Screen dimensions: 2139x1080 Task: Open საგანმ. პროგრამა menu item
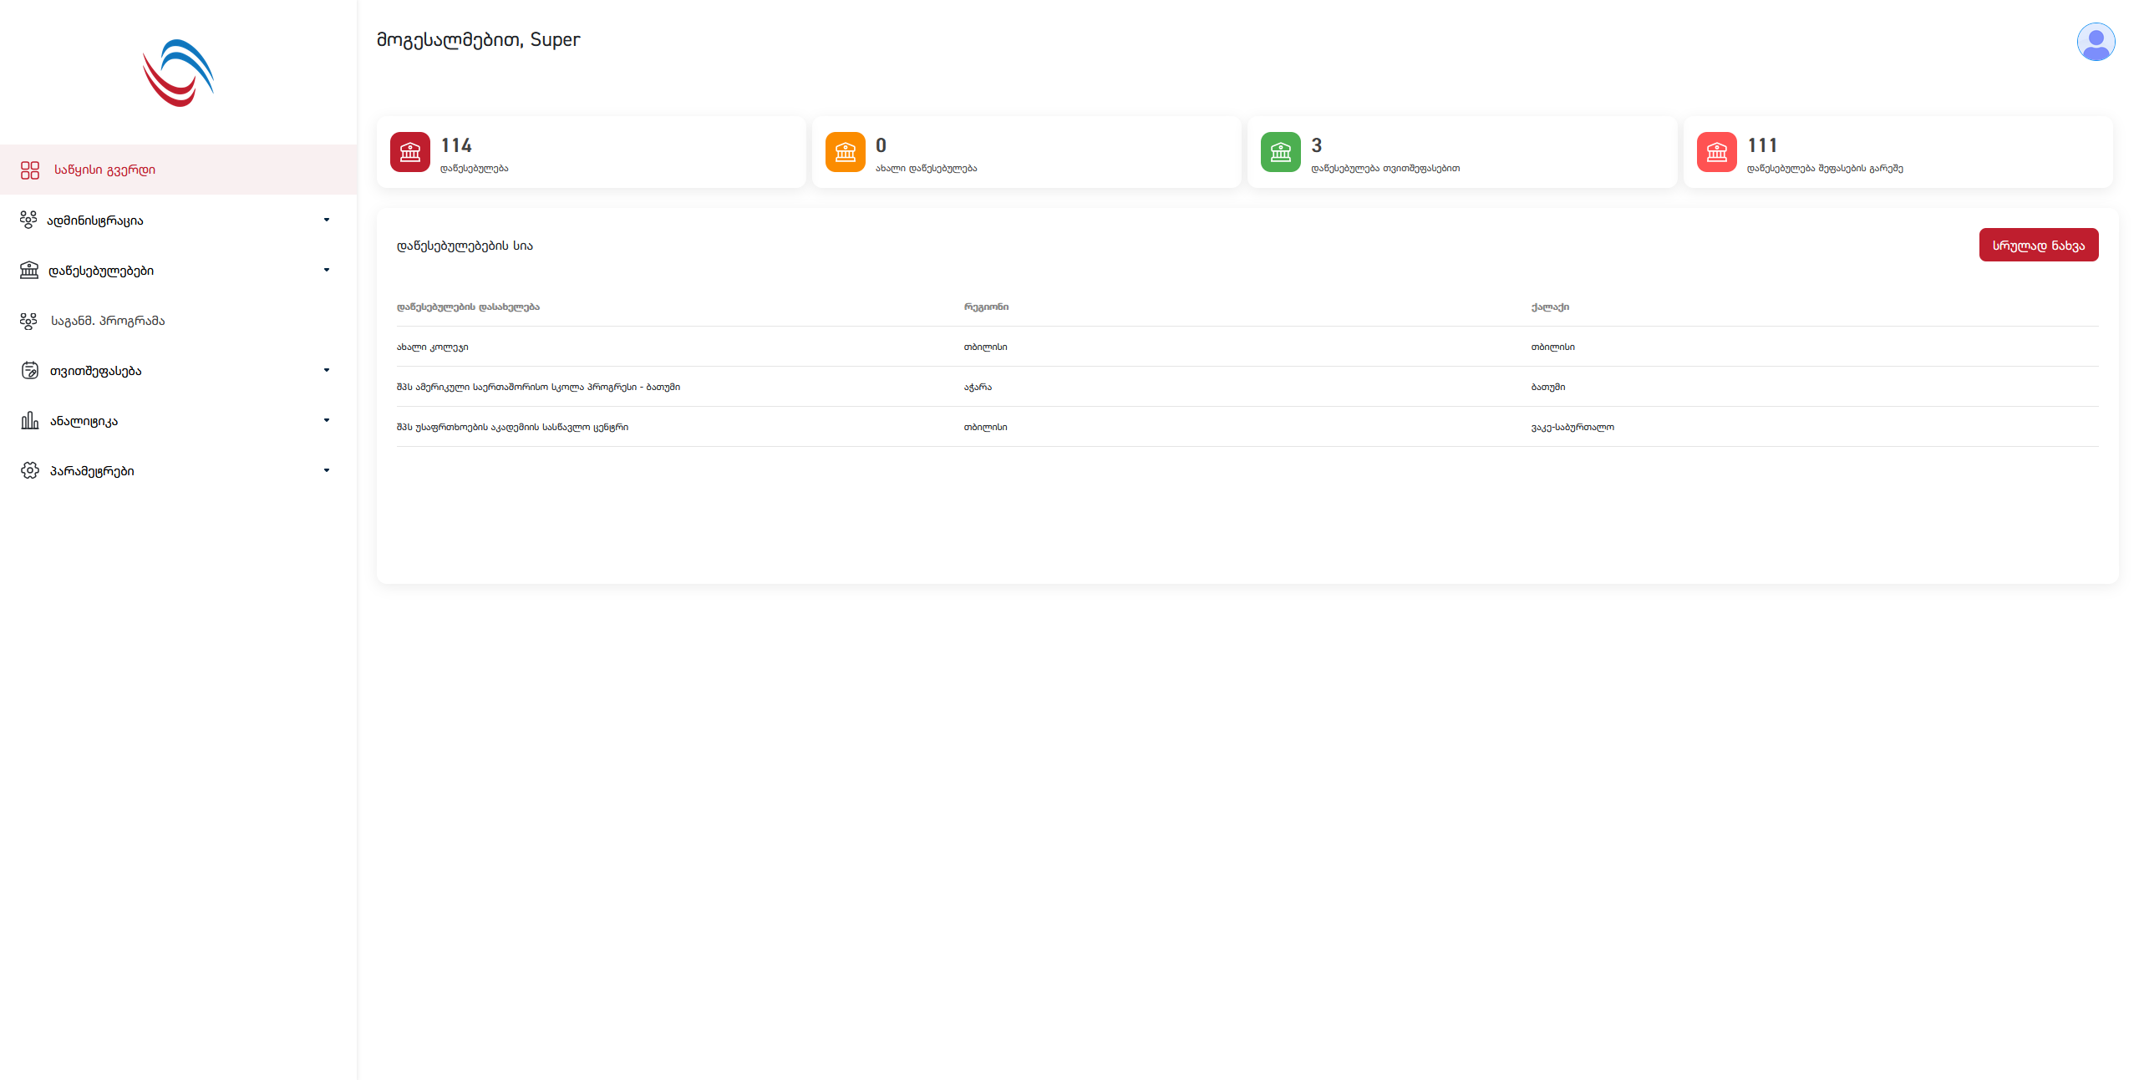[108, 321]
